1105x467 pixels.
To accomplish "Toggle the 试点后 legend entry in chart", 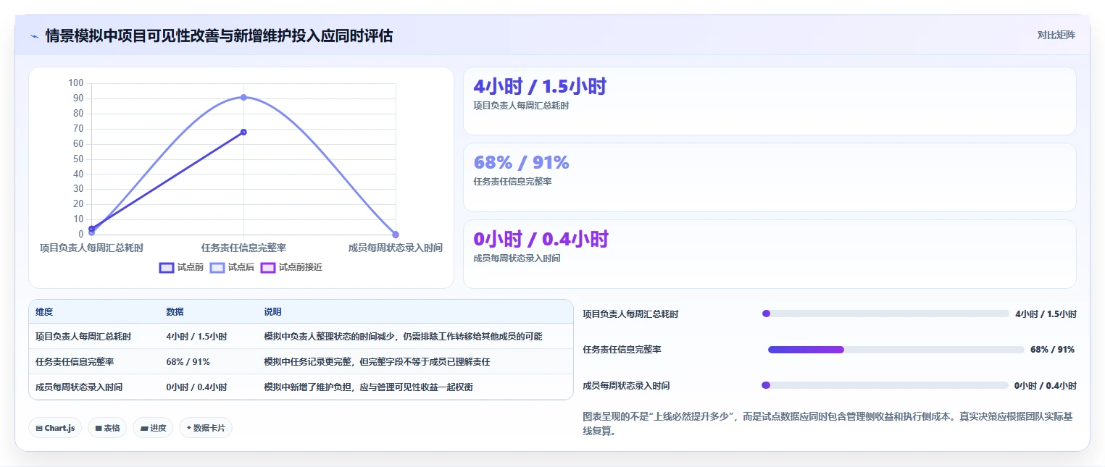I will point(233,267).
